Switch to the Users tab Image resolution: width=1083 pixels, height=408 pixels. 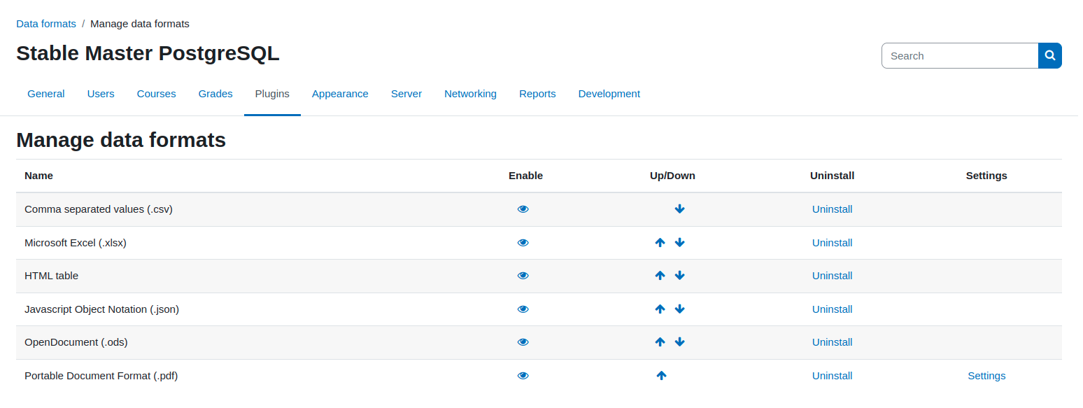[101, 94]
